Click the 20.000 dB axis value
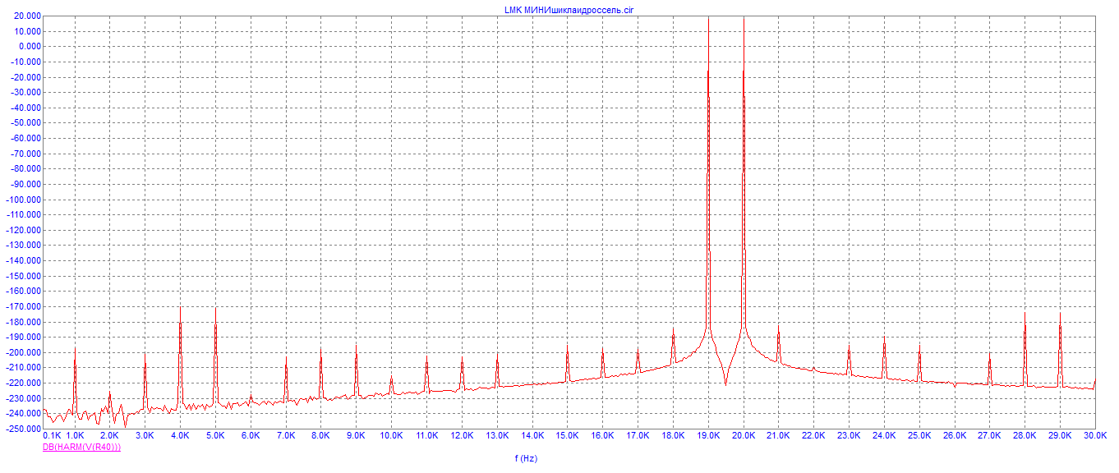Image resolution: width=1119 pixels, height=473 pixels. [x=27, y=16]
